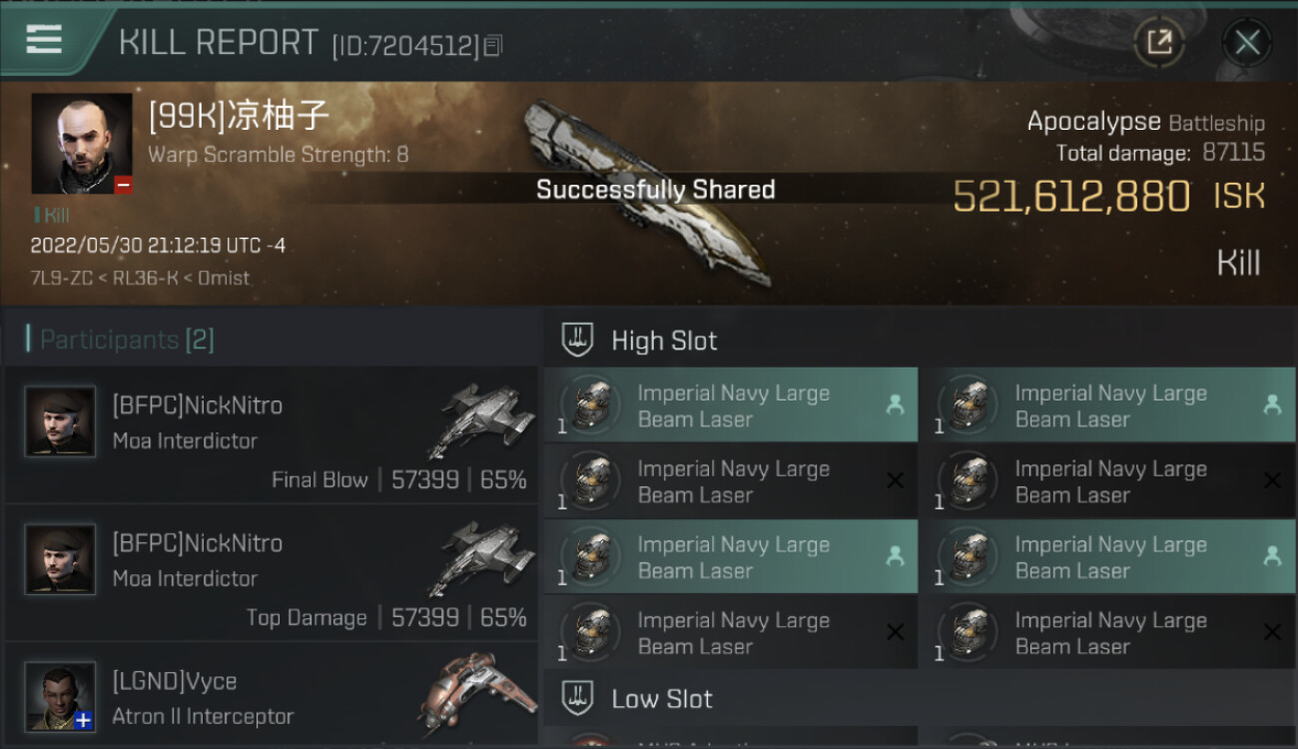The image size is (1298, 749).
Task: Click the High Slot section icon
Action: coord(578,341)
